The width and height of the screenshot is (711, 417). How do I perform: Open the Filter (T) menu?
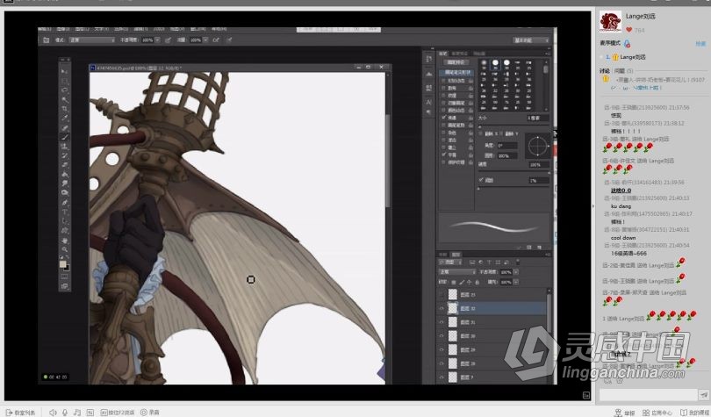[140, 29]
